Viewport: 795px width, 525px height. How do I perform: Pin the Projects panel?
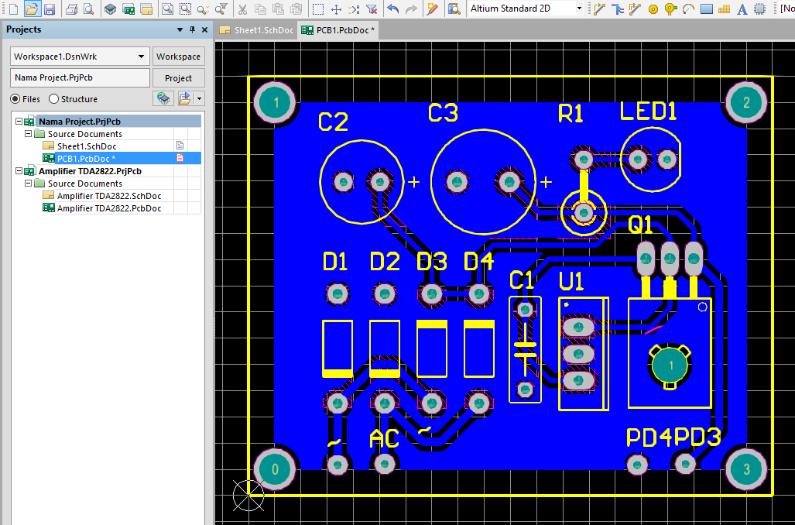pyautogui.click(x=192, y=29)
